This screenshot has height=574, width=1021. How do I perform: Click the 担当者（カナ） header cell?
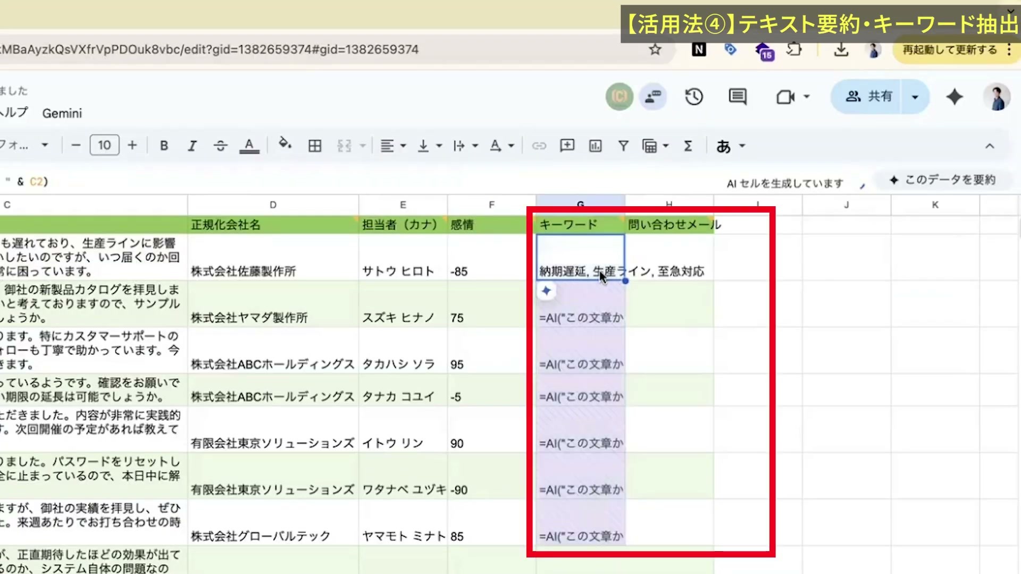tap(403, 224)
